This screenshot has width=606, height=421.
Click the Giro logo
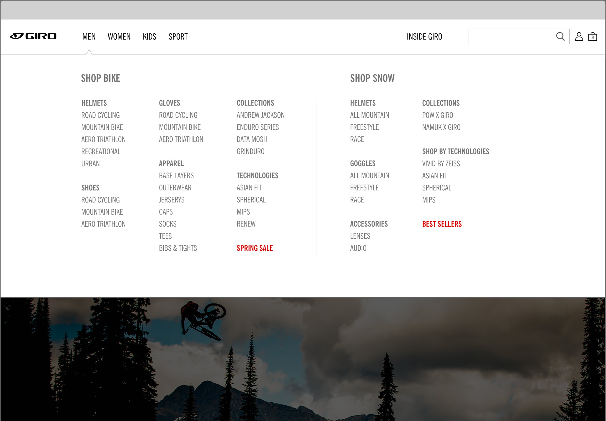33,36
